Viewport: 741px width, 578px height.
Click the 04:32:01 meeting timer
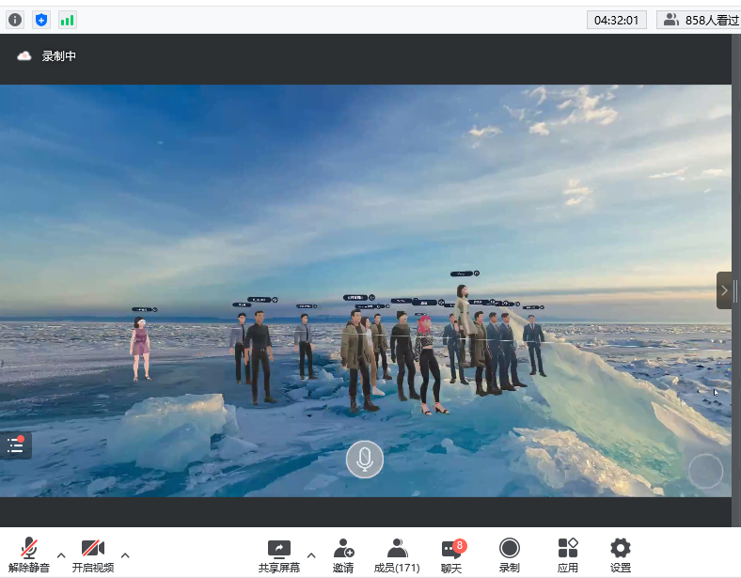tap(616, 21)
